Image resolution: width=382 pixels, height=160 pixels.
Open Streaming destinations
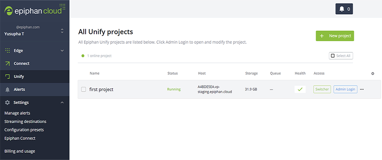25,122
